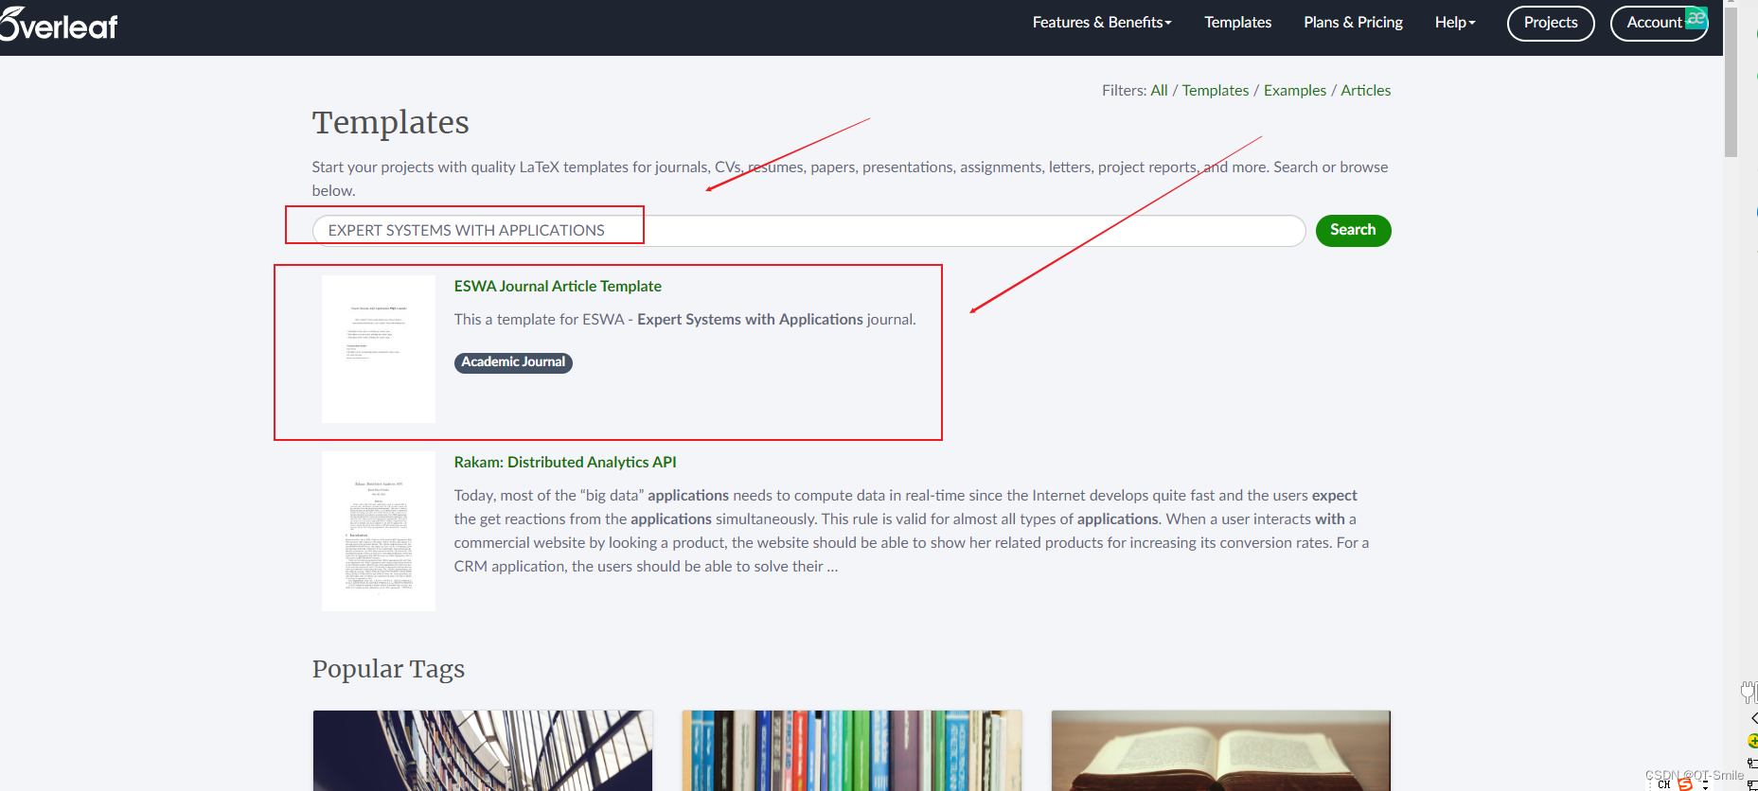
Task: Open the Projects button
Action: (1551, 23)
